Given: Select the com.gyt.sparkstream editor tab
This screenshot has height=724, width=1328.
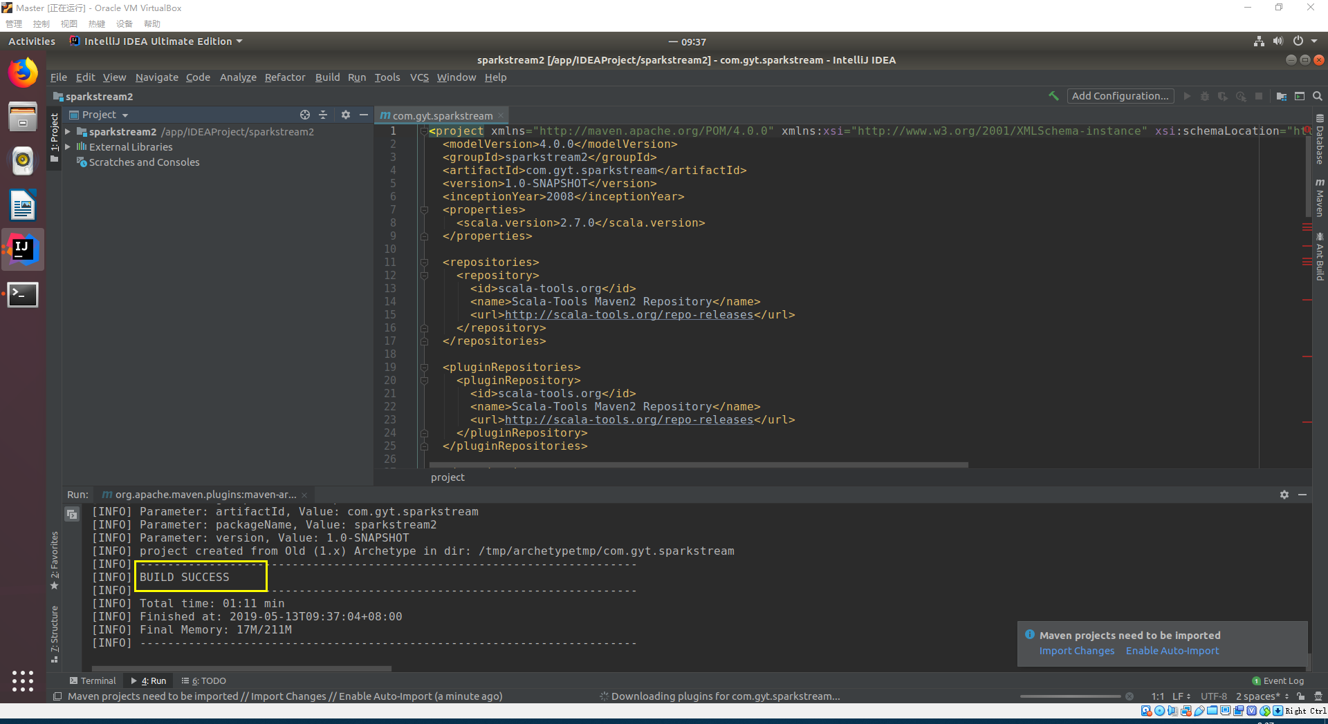Looking at the screenshot, I should pyautogui.click(x=442, y=115).
